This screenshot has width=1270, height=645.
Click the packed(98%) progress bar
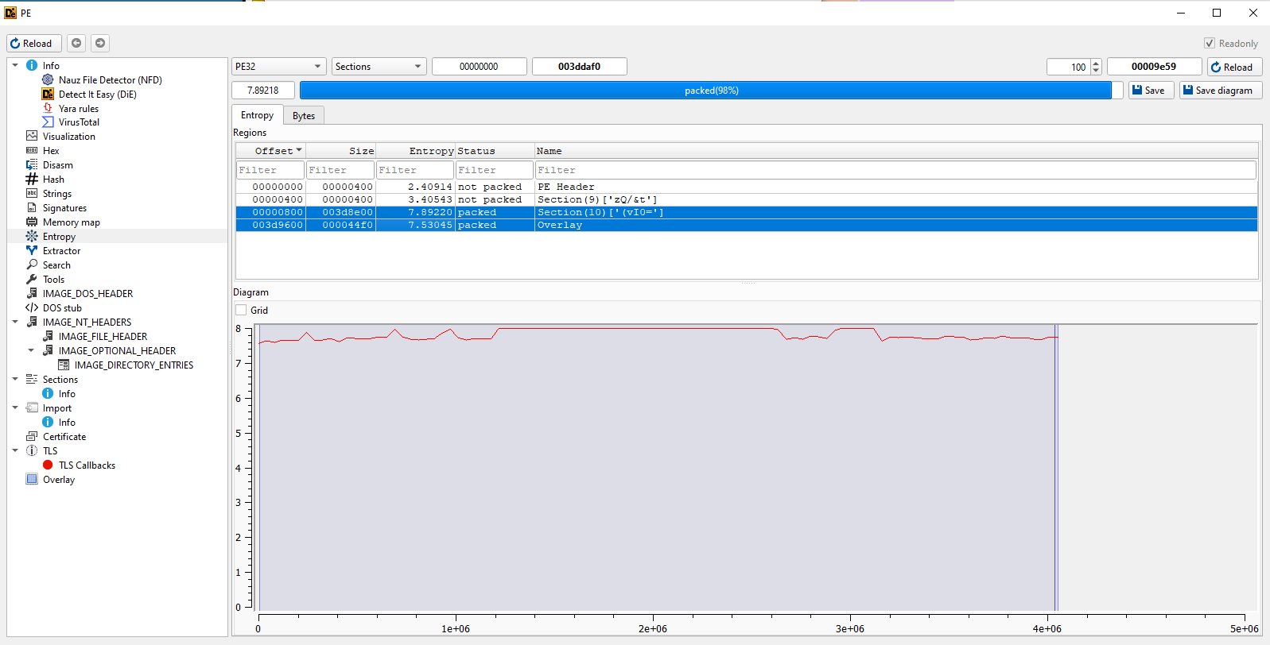711,91
